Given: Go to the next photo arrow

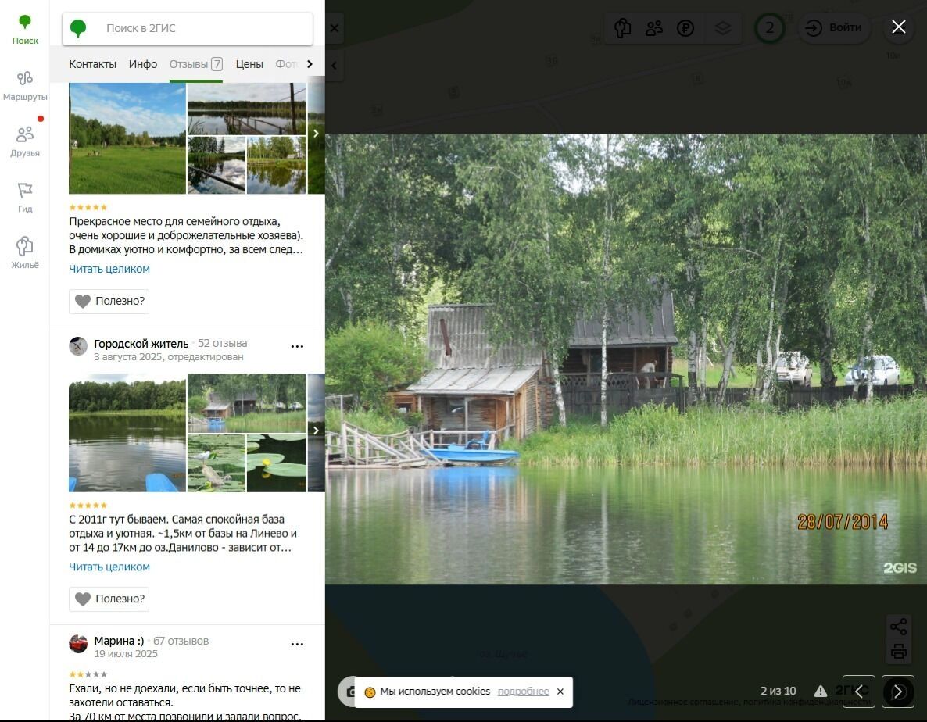Looking at the screenshot, I should click(x=898, y=692).
